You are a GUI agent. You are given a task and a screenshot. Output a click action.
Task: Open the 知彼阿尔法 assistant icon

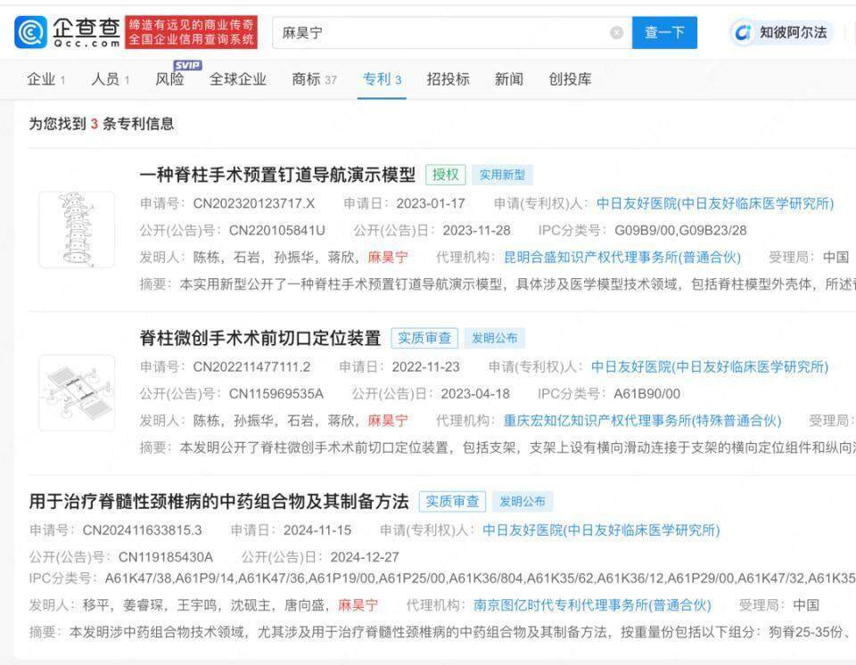click(741, 33)
